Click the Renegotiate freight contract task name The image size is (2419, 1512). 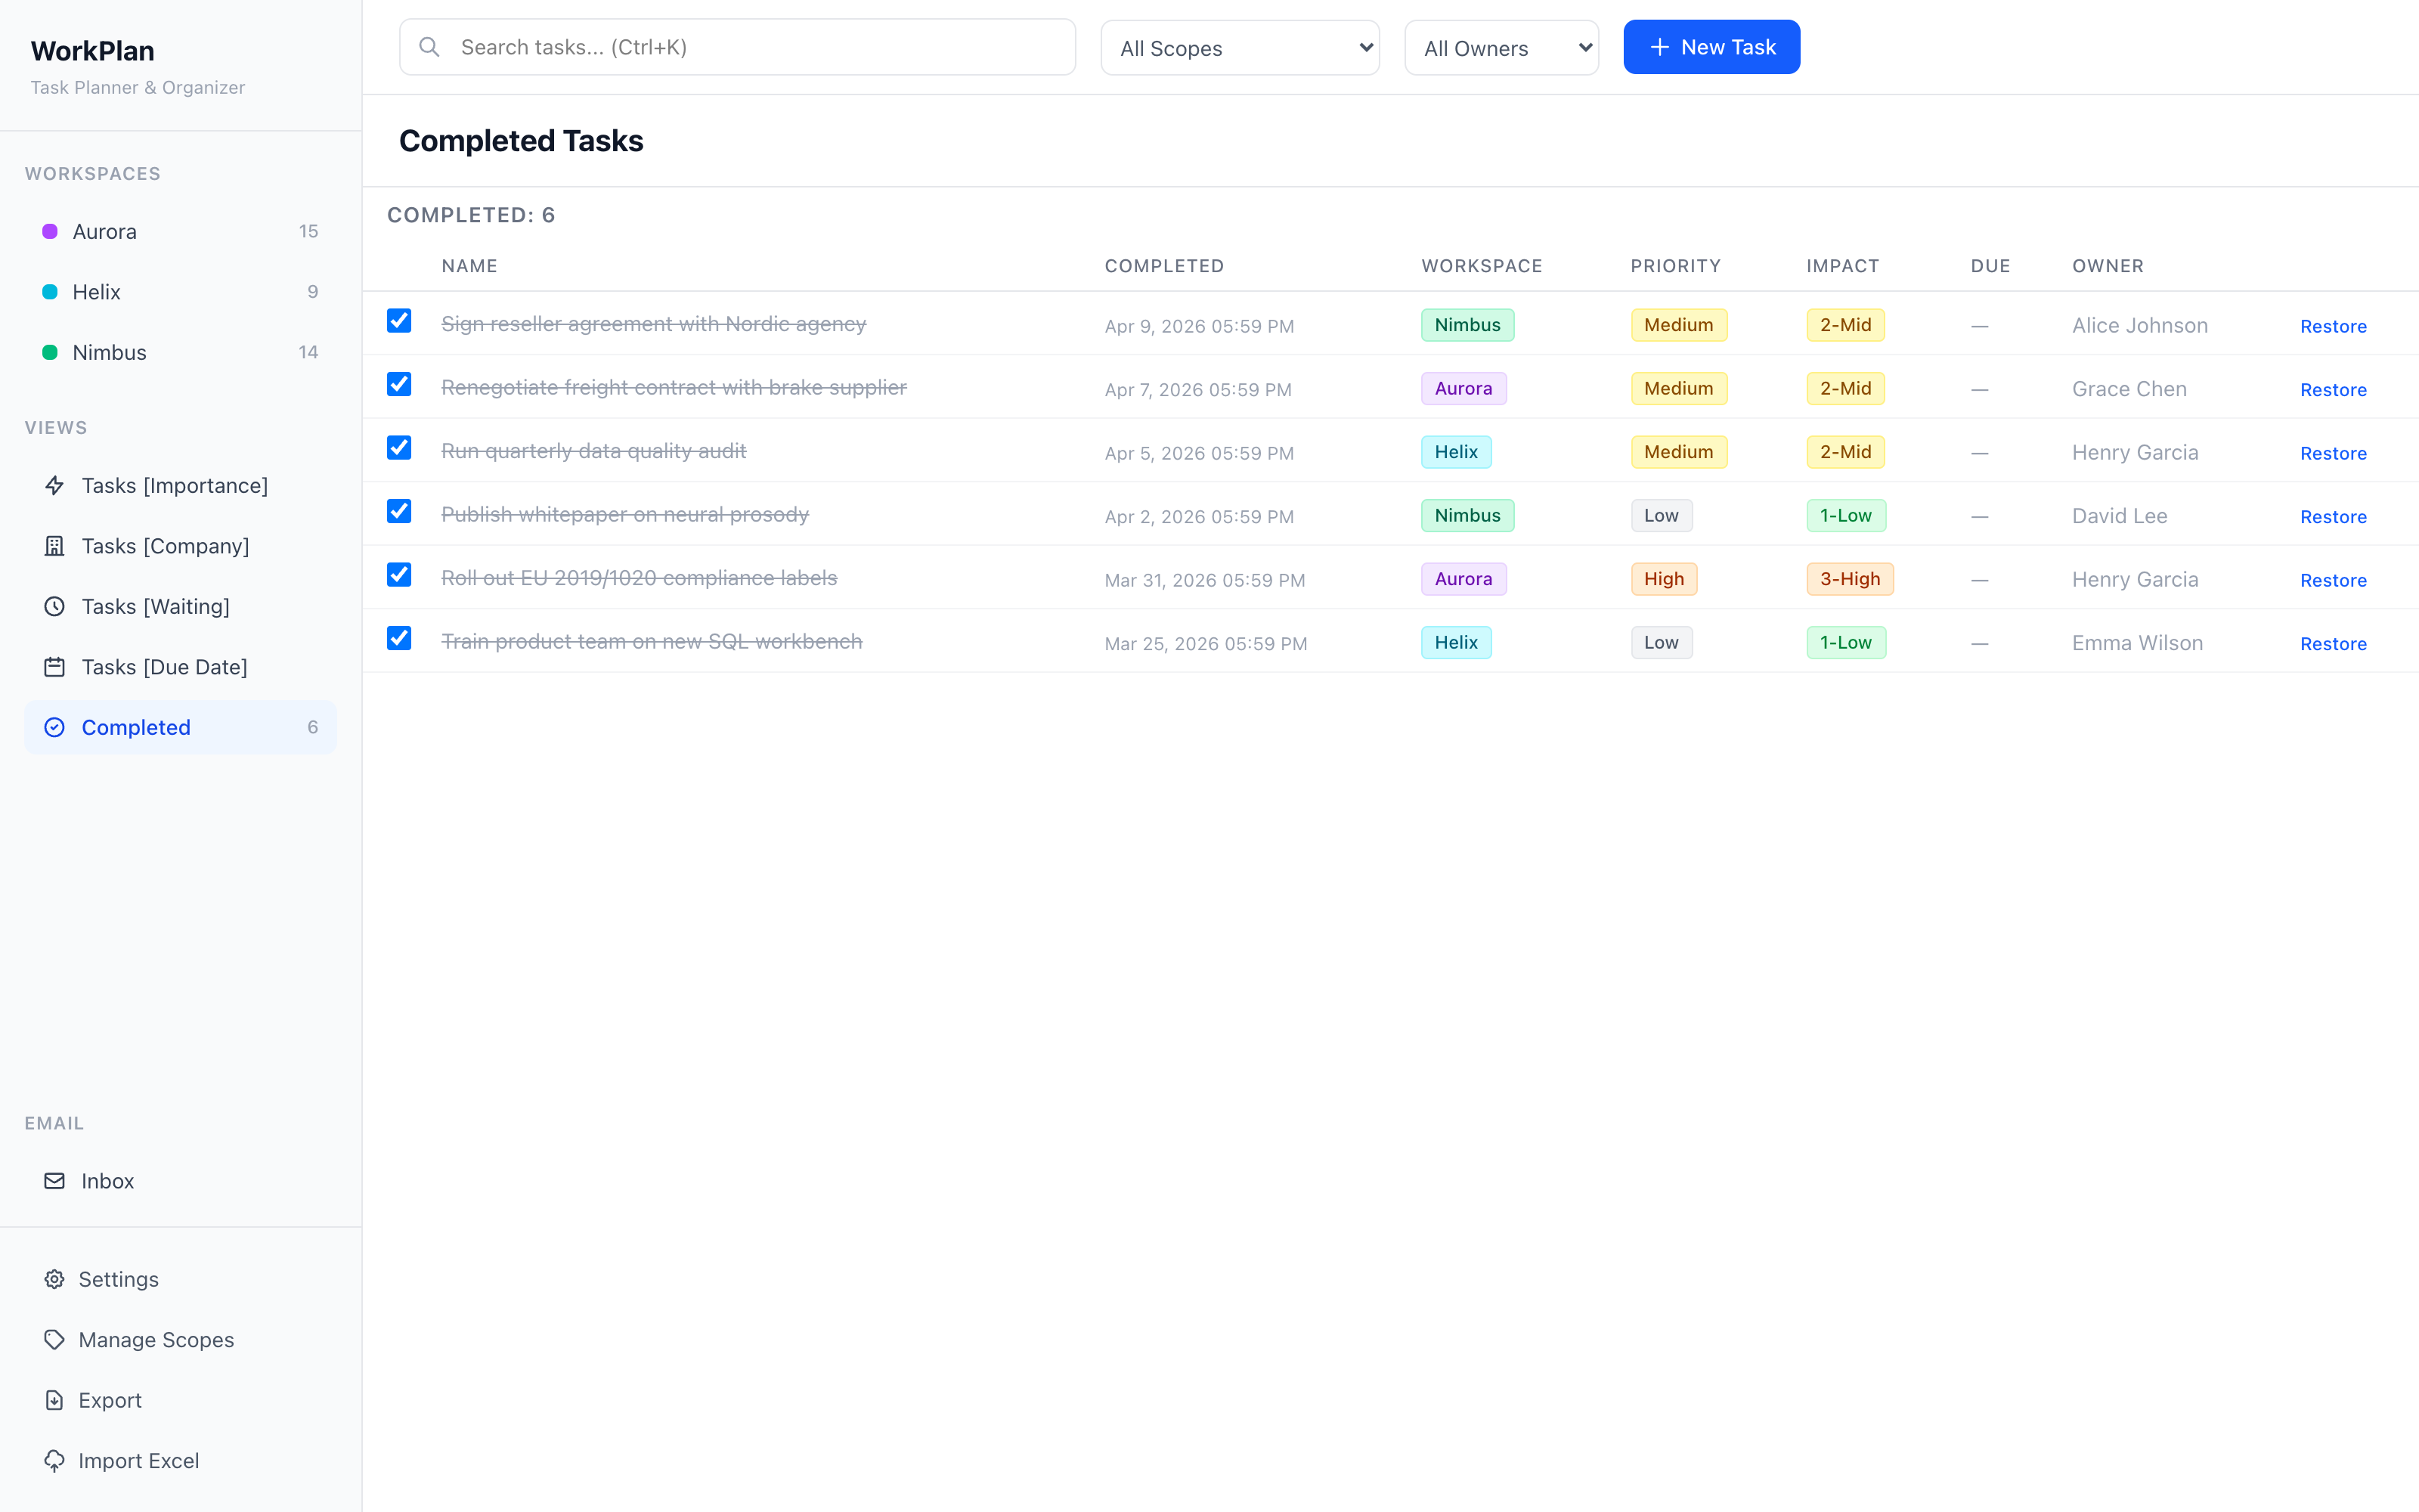pyautogui.click(x=674, y=387)
